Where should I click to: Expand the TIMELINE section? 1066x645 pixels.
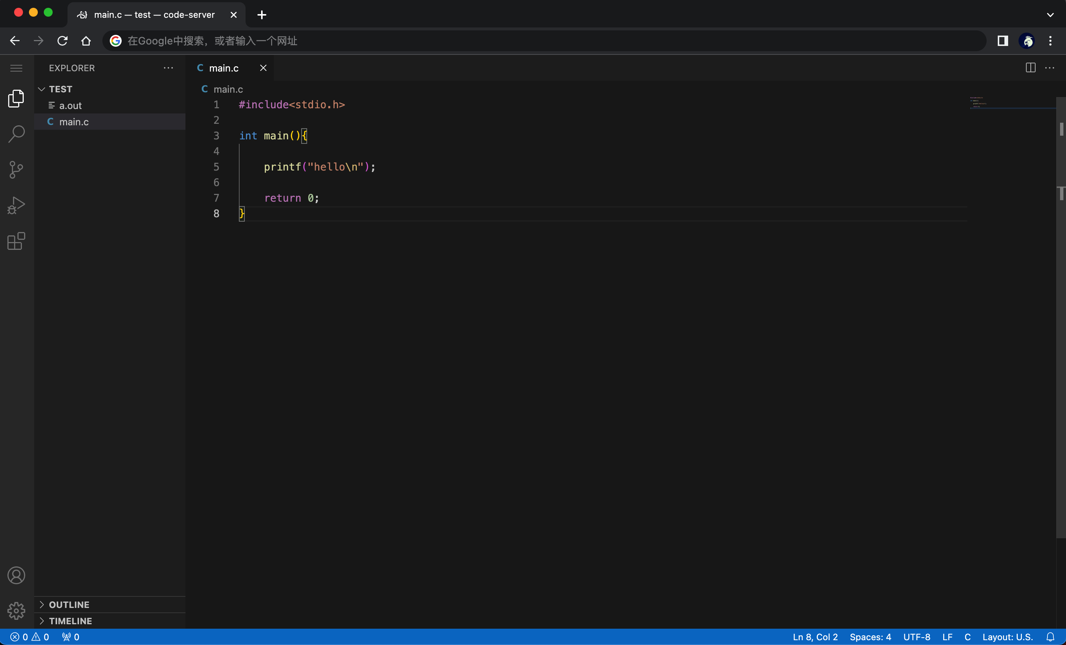click(110, 621)
